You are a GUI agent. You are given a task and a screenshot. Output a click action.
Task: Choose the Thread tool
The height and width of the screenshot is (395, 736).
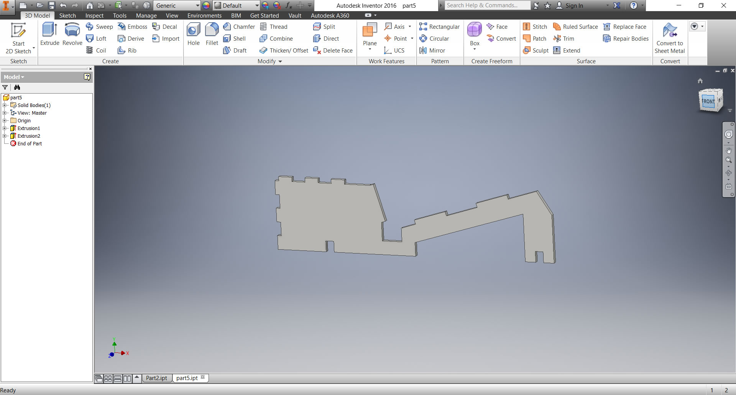point(273,26)
